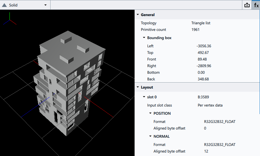
Task: Click the export share icon
Action: (247, 5)
